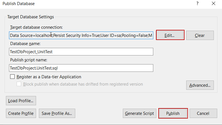Click the Target database connection label
222x125 pixels.
pyautogui.click(x=36, y=27)
